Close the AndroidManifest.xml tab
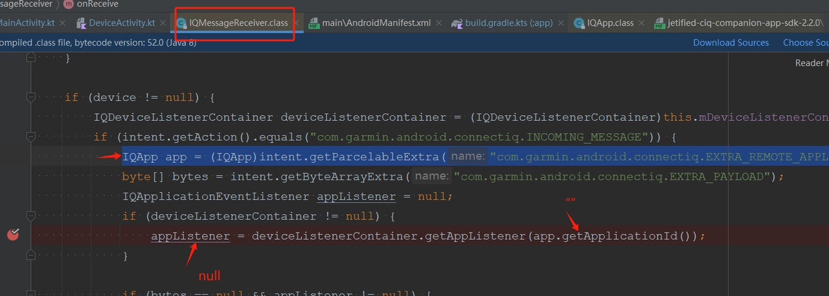This screenshot has height=296, width=829. coord(438,23)
